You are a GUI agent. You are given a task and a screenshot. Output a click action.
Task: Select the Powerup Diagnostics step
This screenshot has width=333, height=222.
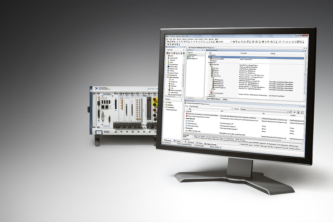click(x=217, y=93)
